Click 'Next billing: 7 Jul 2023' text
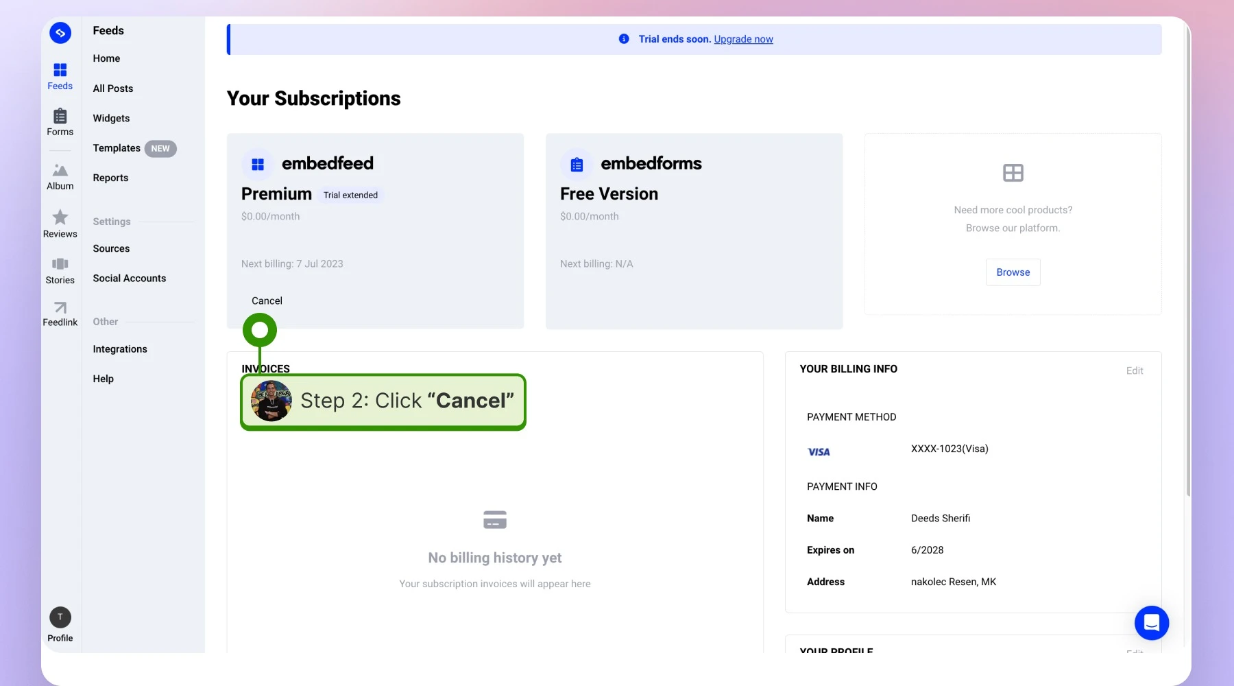This screenshot has height=686, width=1234. (292, 264)
